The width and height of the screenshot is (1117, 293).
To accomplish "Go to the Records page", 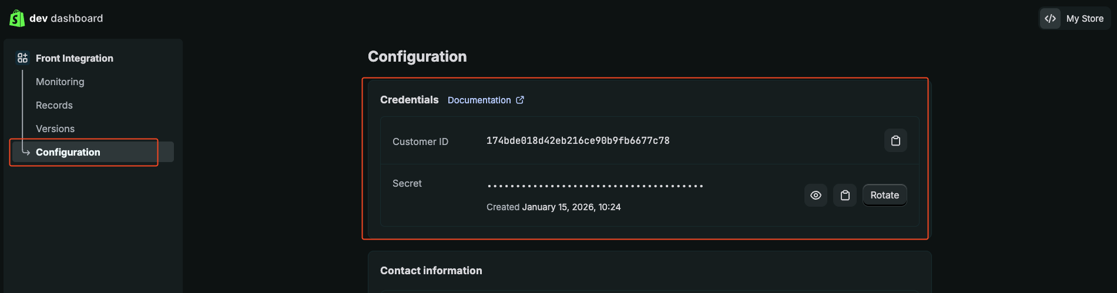I will pos(54,105).
